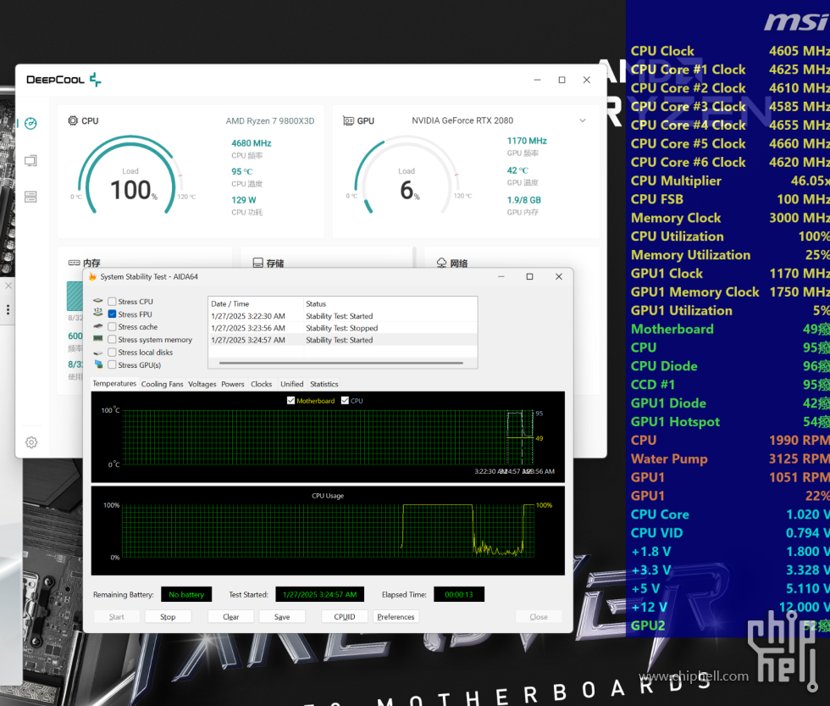830x706 pixels.
Task: Click the 4680 MHz CPU frequency value
Action: (252, 143)
